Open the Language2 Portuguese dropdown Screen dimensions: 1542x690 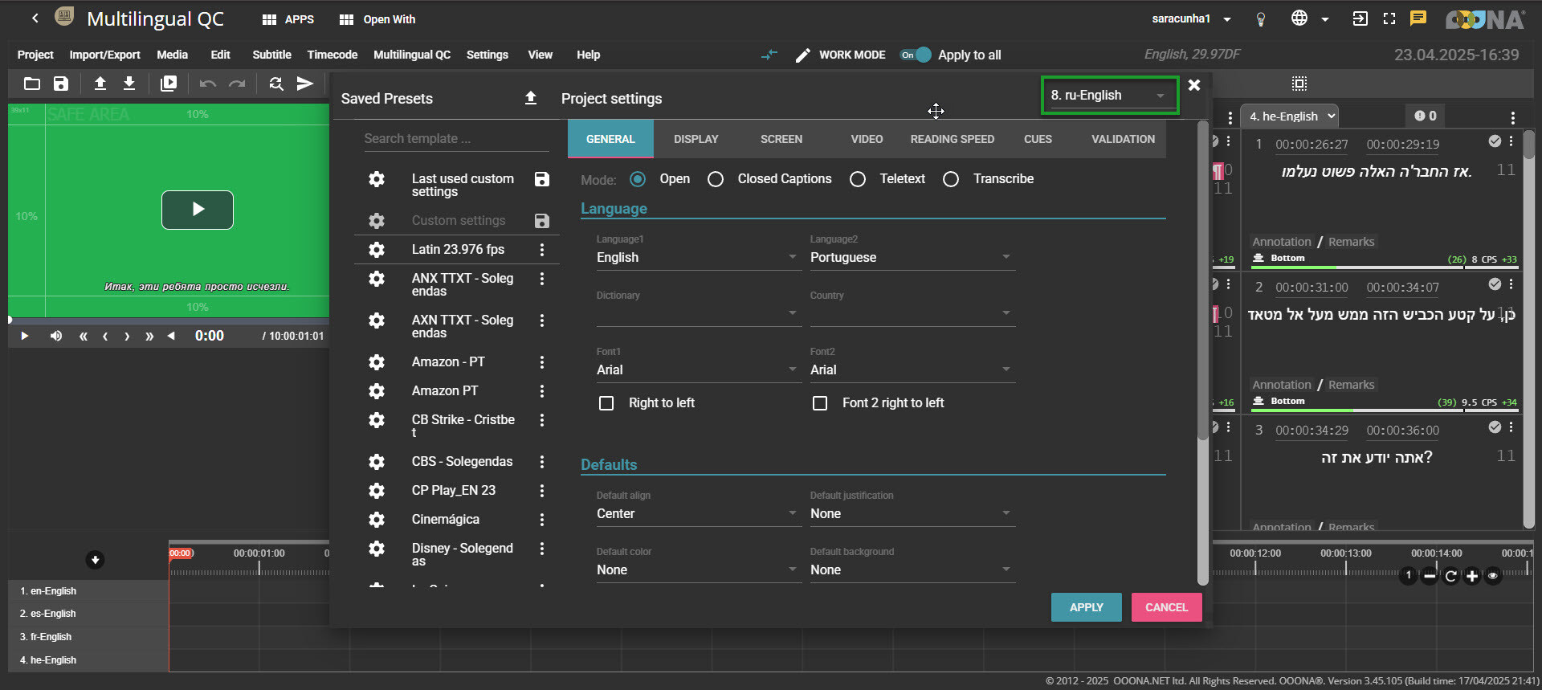click(x=912, y=258)
